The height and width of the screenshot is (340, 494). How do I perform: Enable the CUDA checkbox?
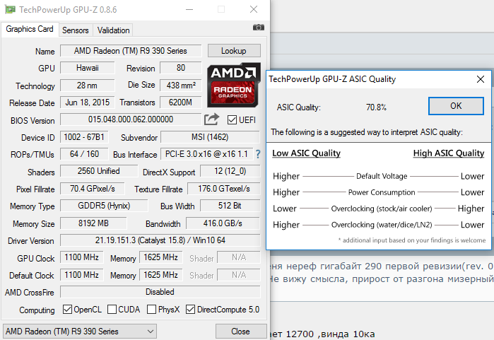[112, 310]
